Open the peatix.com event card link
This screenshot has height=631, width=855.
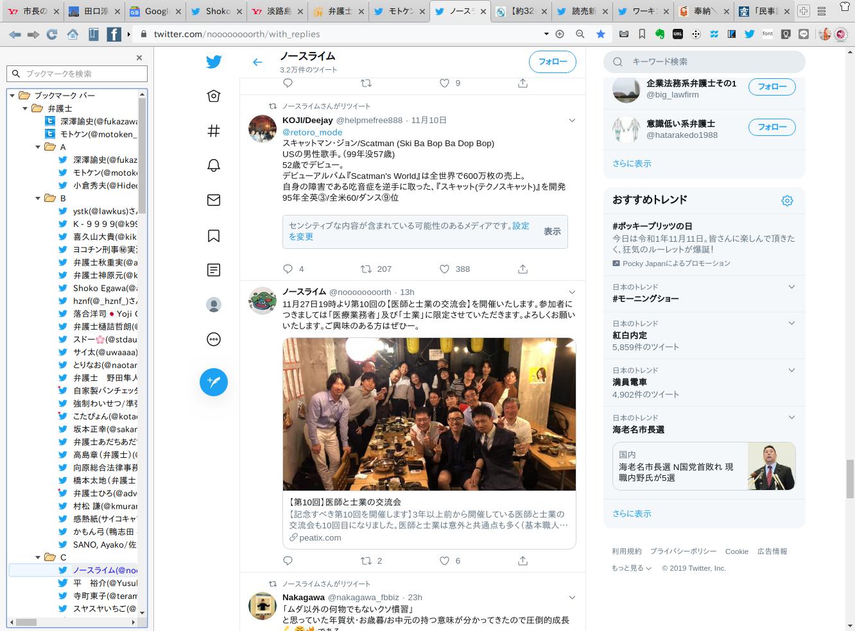coord(429,519)
